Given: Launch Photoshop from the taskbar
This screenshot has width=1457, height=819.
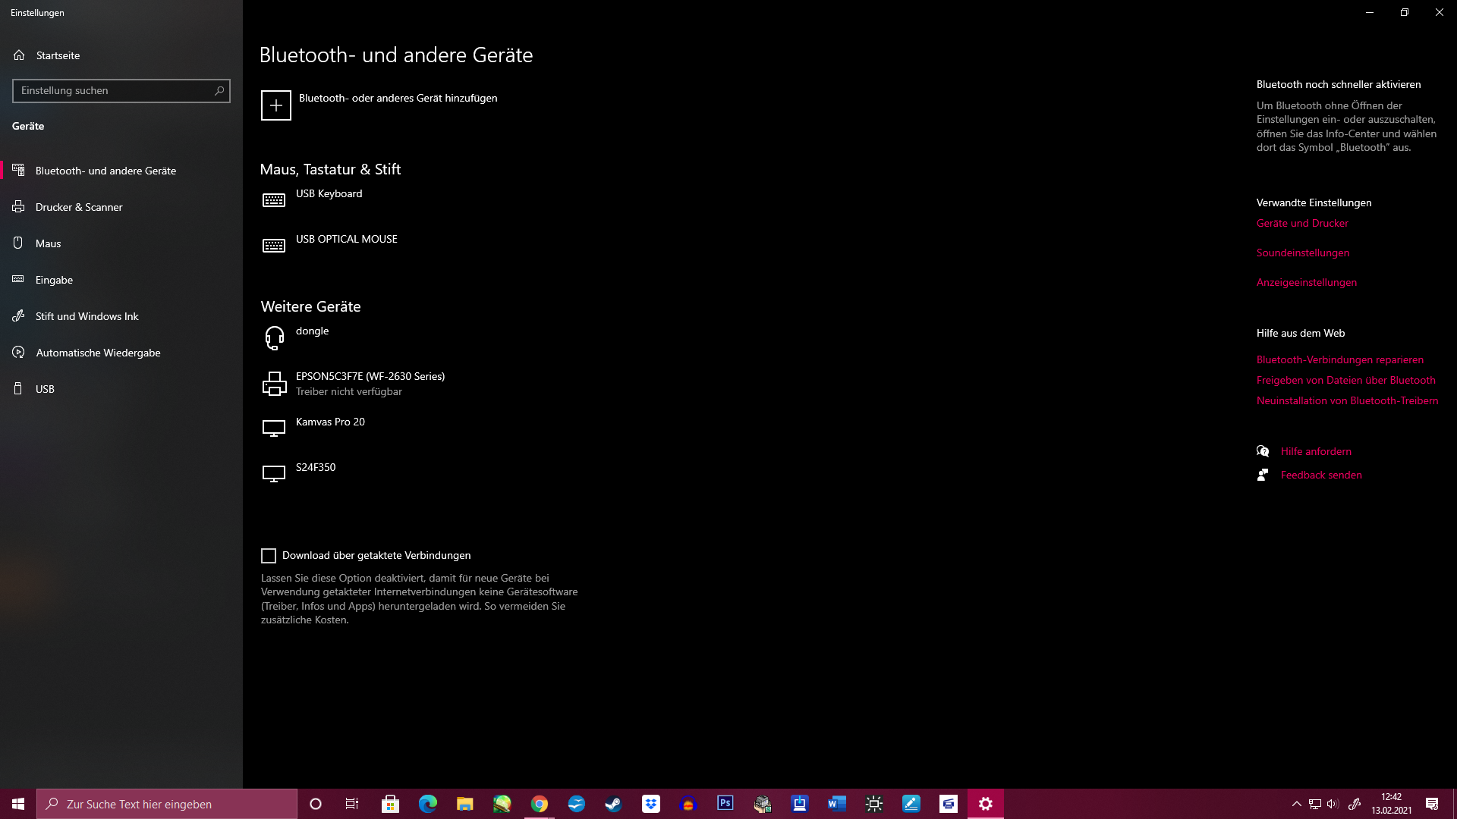Looking at the screenshot, I should 725,803.
